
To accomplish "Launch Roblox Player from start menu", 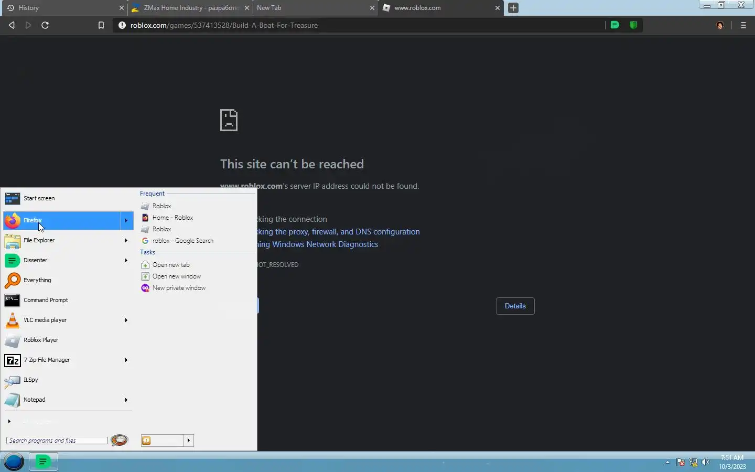I will [x=68, y=340].
